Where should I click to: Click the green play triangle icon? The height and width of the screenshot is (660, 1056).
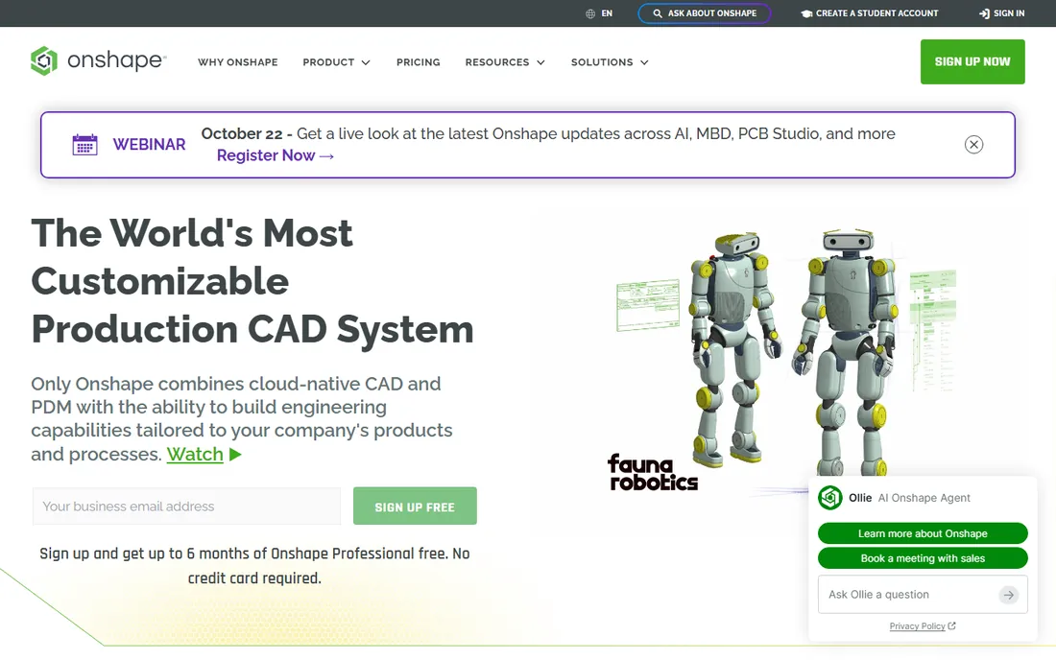[235, 455]
